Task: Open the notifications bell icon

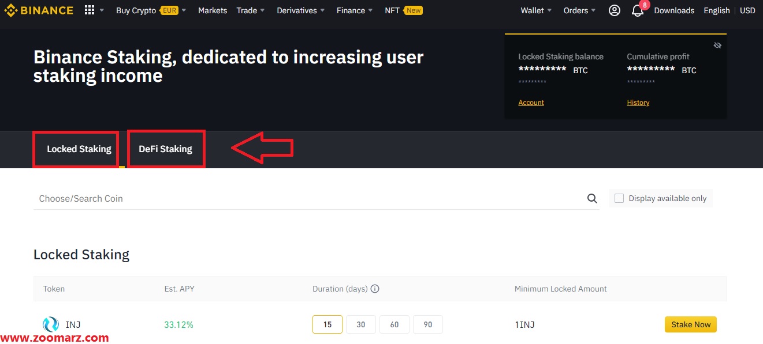Action: point(638,11)
